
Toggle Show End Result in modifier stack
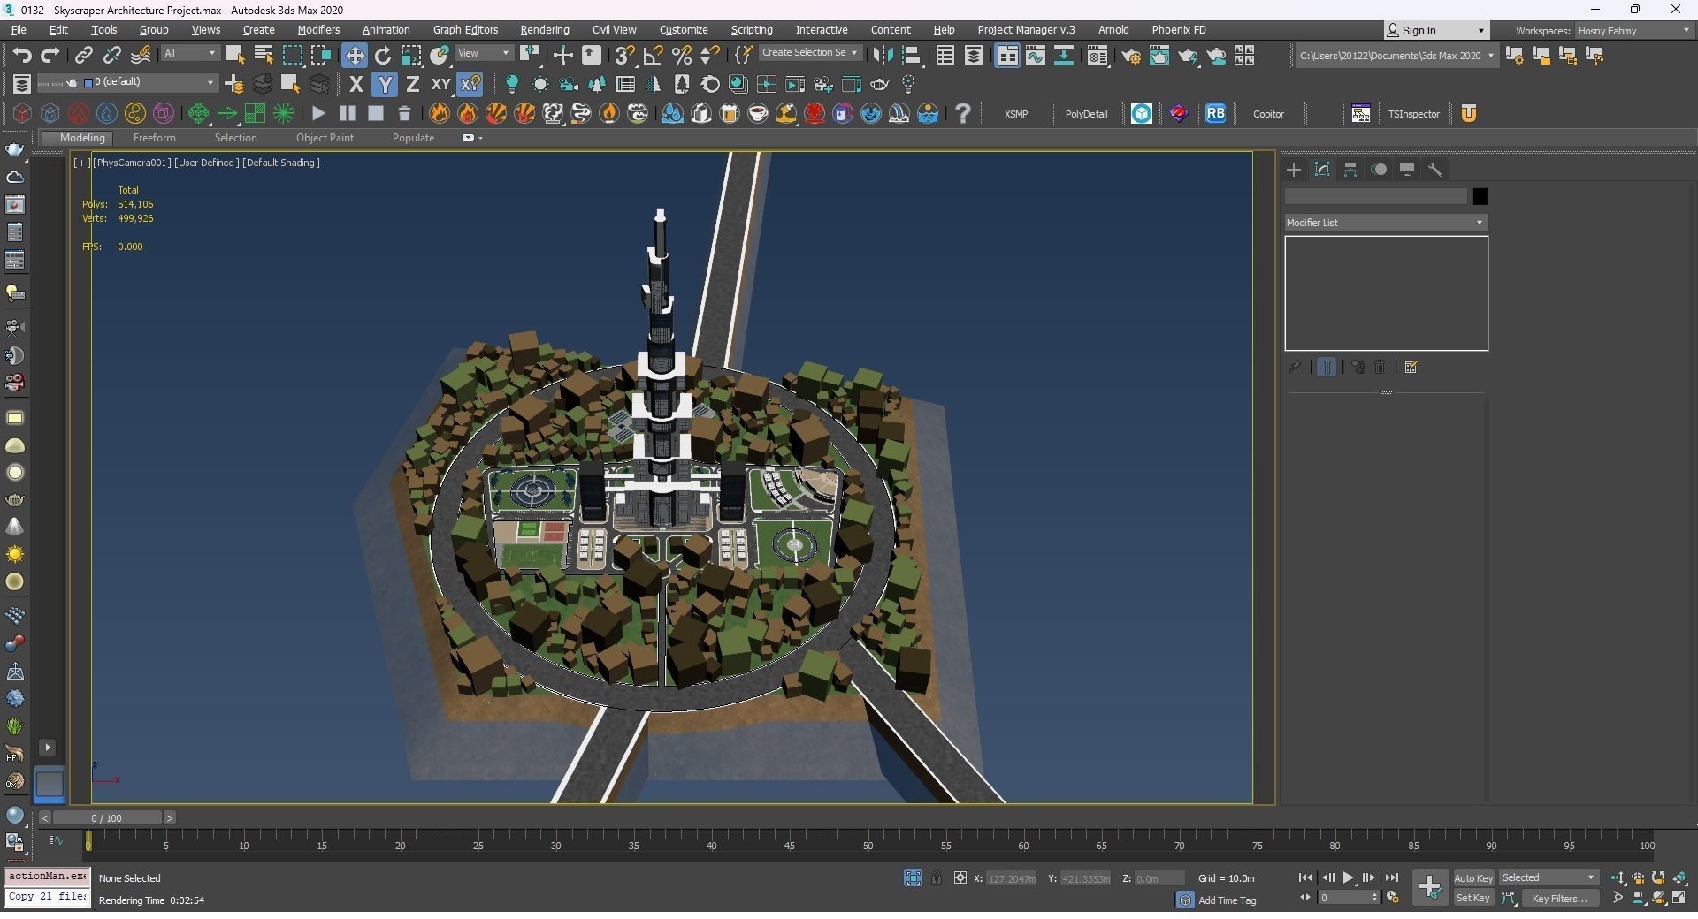point(1327,367)
